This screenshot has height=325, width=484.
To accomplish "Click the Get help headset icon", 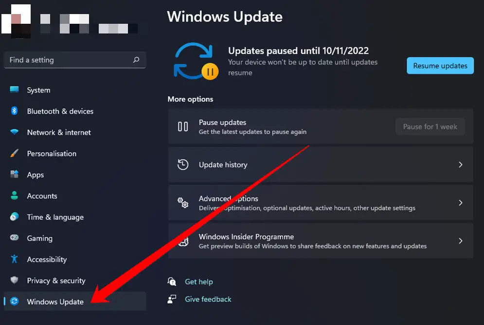I will pyautogui.click(x=172, y=281).
